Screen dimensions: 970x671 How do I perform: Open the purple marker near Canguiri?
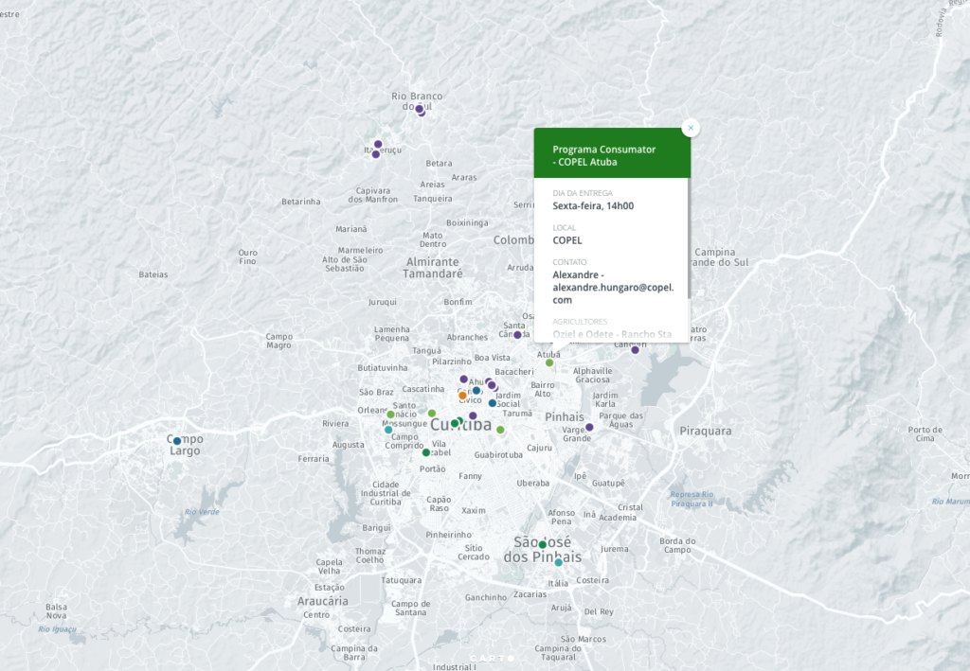(x=635, y=350)
